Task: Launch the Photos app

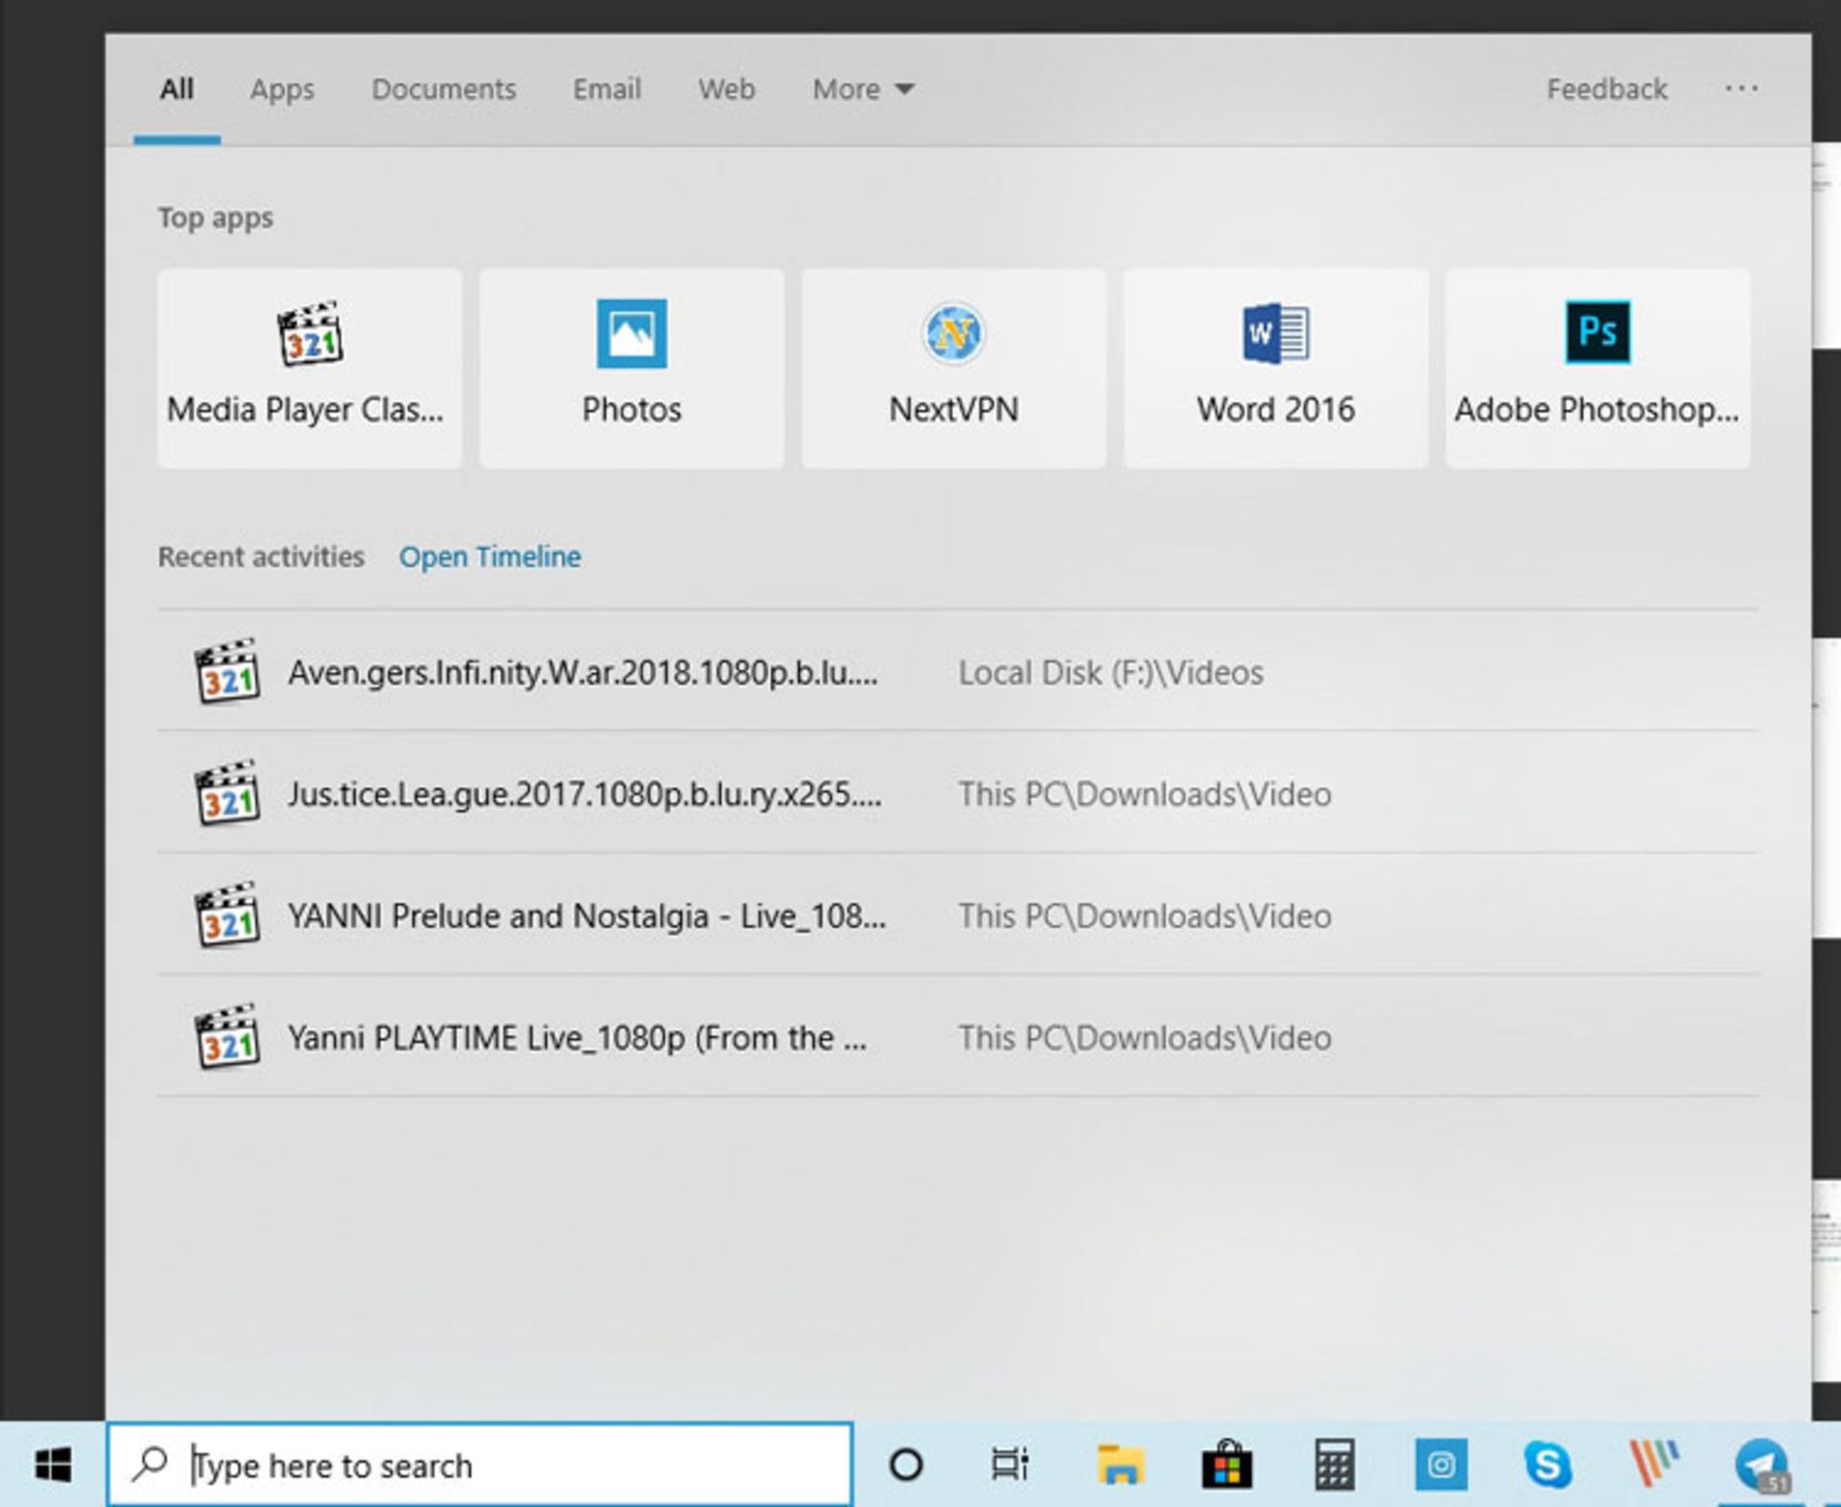Action: point(631,369)
